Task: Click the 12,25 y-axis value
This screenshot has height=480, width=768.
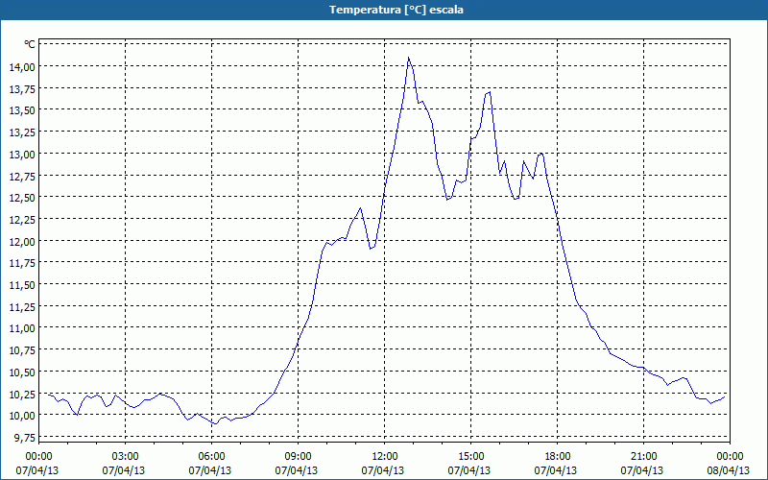Action: [x=22, y=220]
